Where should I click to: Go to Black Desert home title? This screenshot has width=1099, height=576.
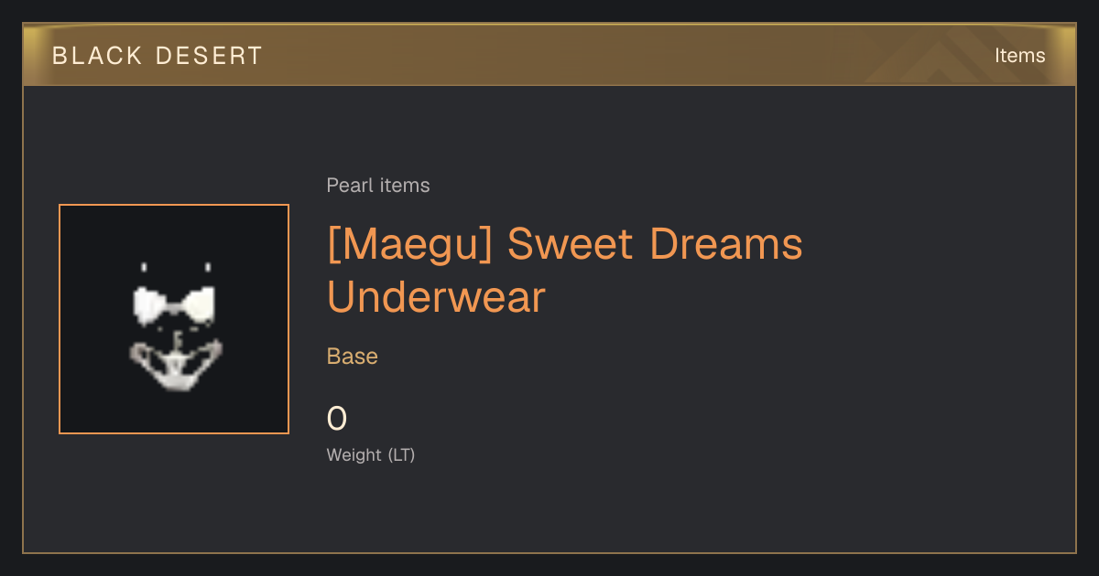[158, 56]
